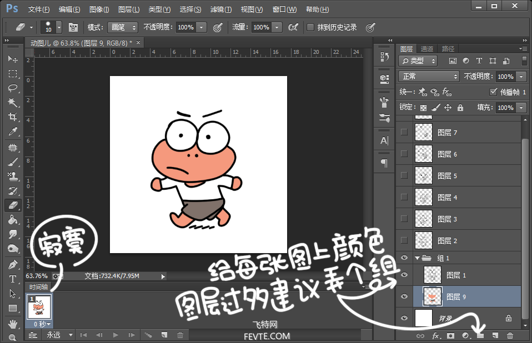532x343 pixels.
Task: Toggle the Propagate Frame 1 checkbox
Action: [x=493, y=92]
